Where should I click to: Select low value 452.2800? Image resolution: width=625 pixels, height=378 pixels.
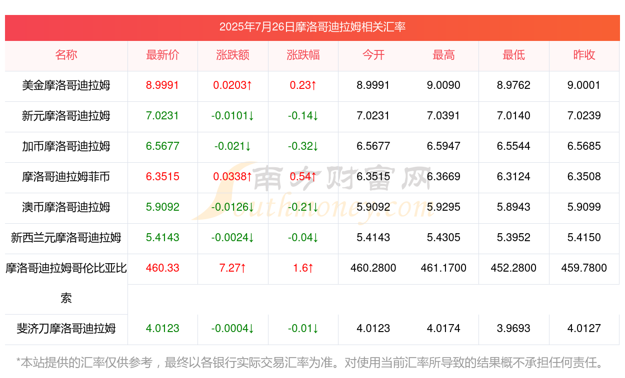[x=513, y=268]
